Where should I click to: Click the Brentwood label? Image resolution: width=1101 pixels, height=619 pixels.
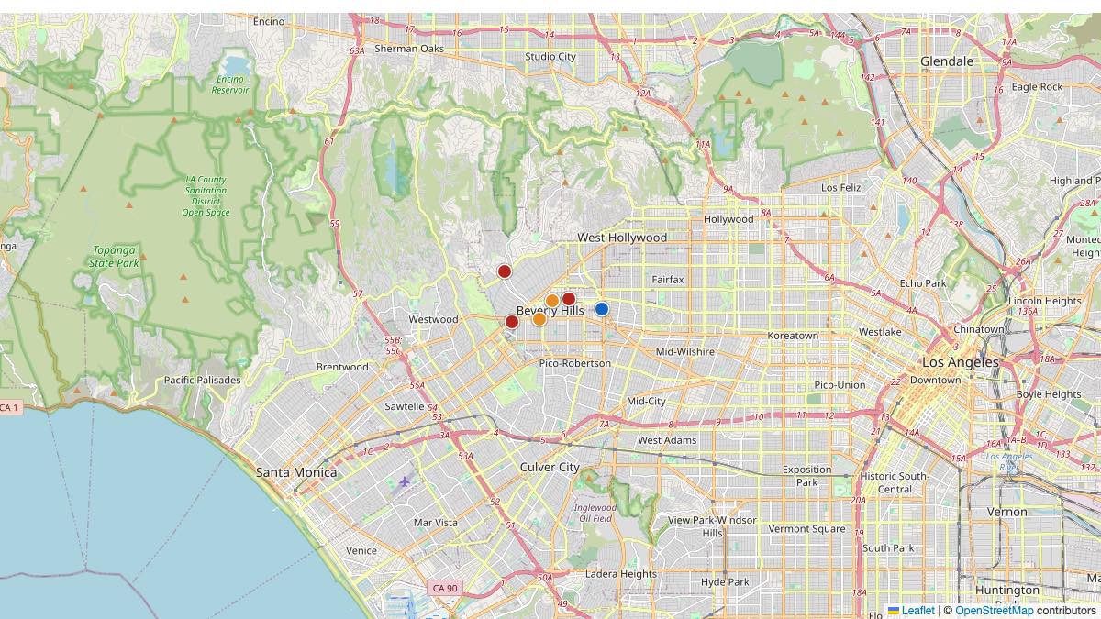(x=342, y=367)
